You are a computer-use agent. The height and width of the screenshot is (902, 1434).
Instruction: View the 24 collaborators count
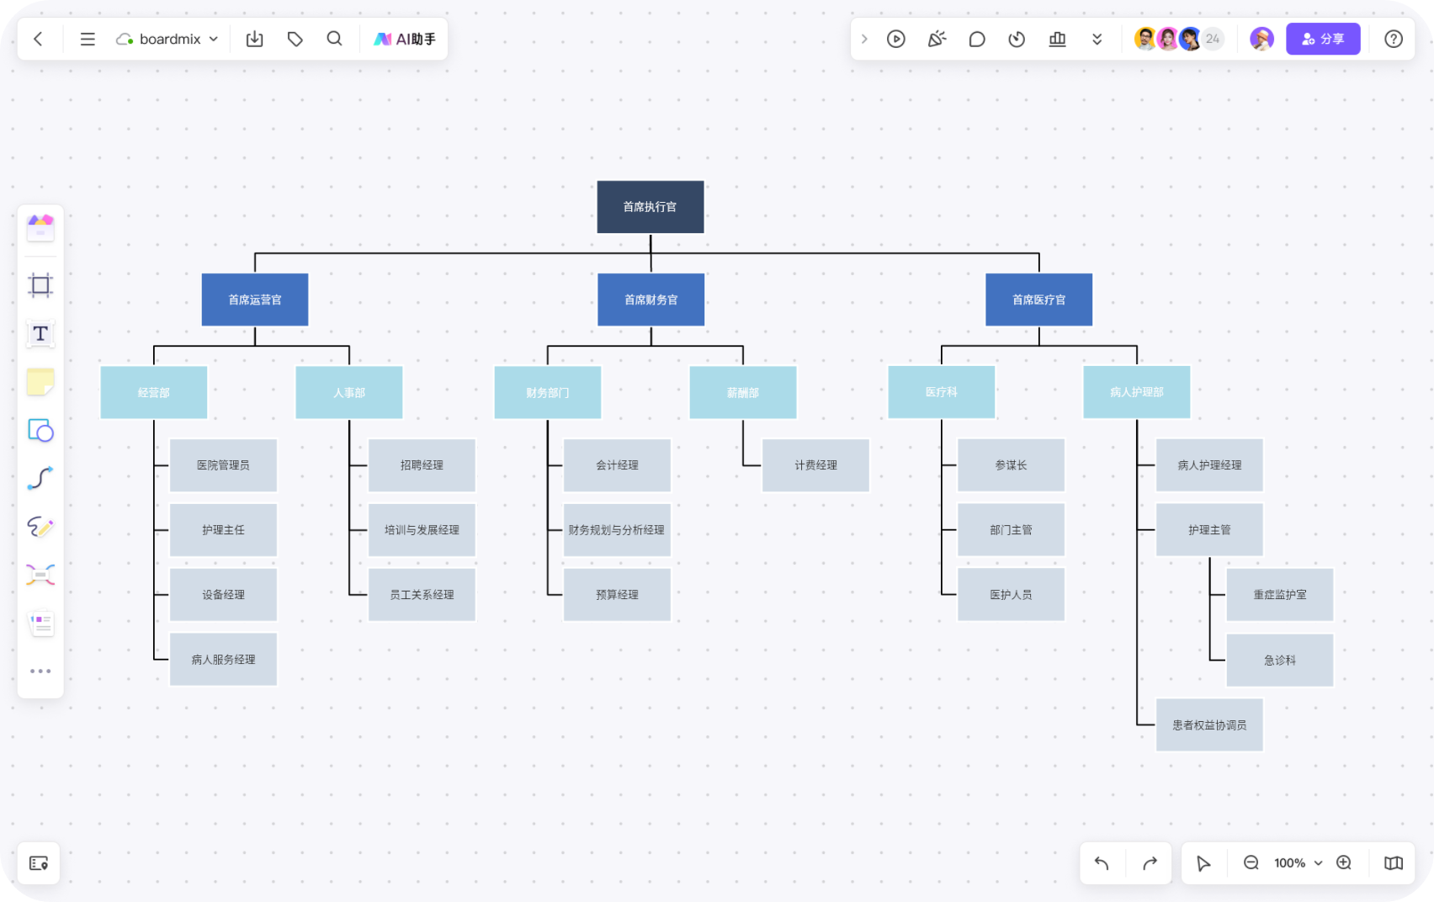click(x=1213, y=39)
